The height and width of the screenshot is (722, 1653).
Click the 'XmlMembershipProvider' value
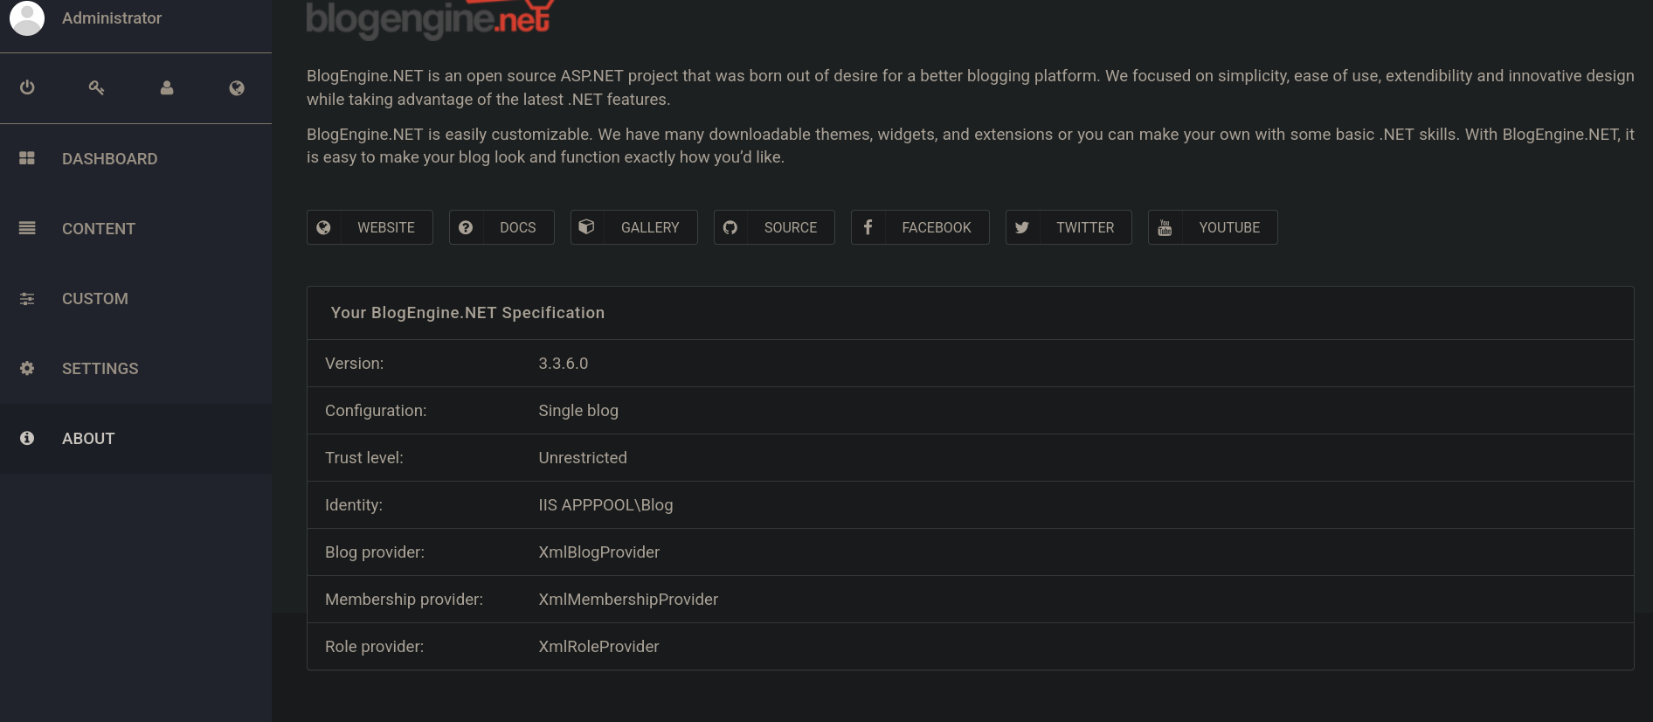click(x=628, y=600)
